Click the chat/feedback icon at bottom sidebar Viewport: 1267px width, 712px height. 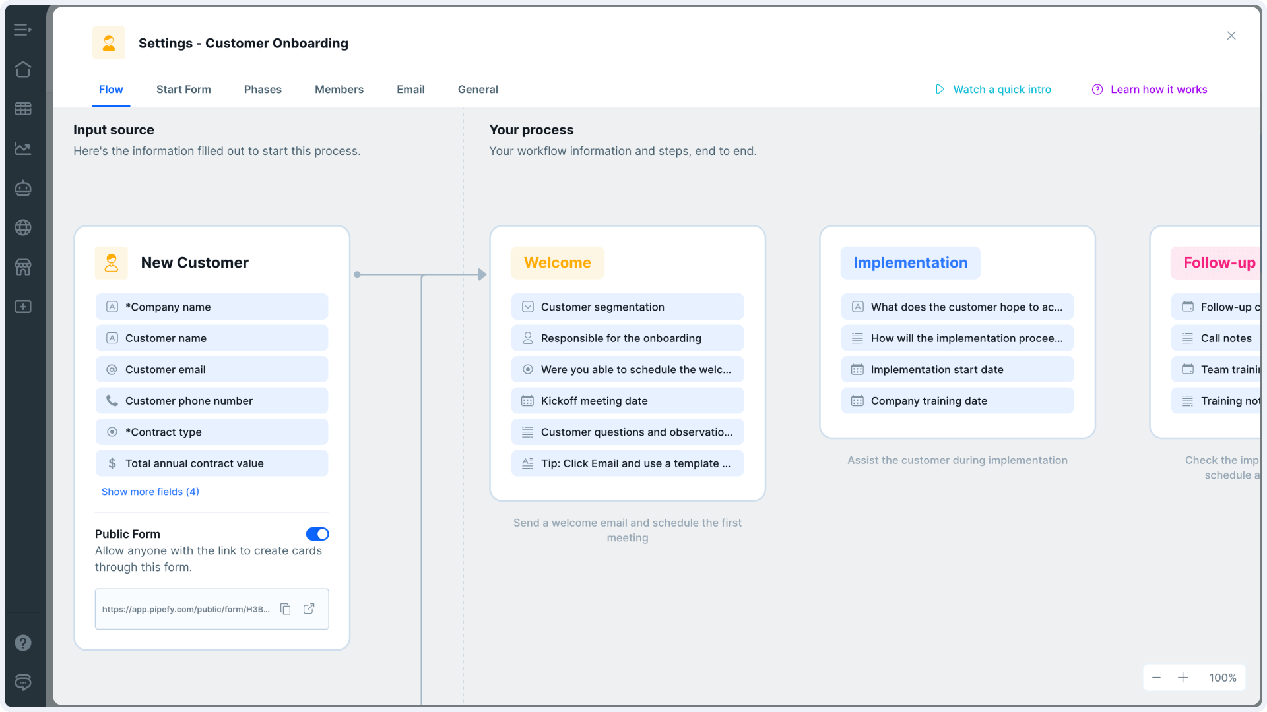coord(24,682)
